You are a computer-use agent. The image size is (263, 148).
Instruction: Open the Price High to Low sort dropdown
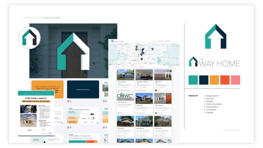[x=142, y=67]
